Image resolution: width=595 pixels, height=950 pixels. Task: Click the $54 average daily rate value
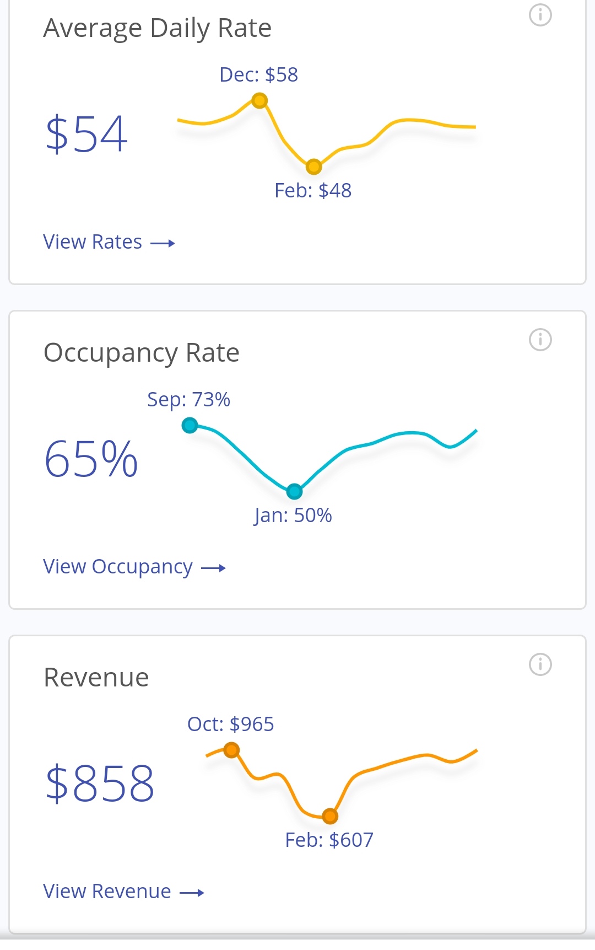tap(86, 134)
